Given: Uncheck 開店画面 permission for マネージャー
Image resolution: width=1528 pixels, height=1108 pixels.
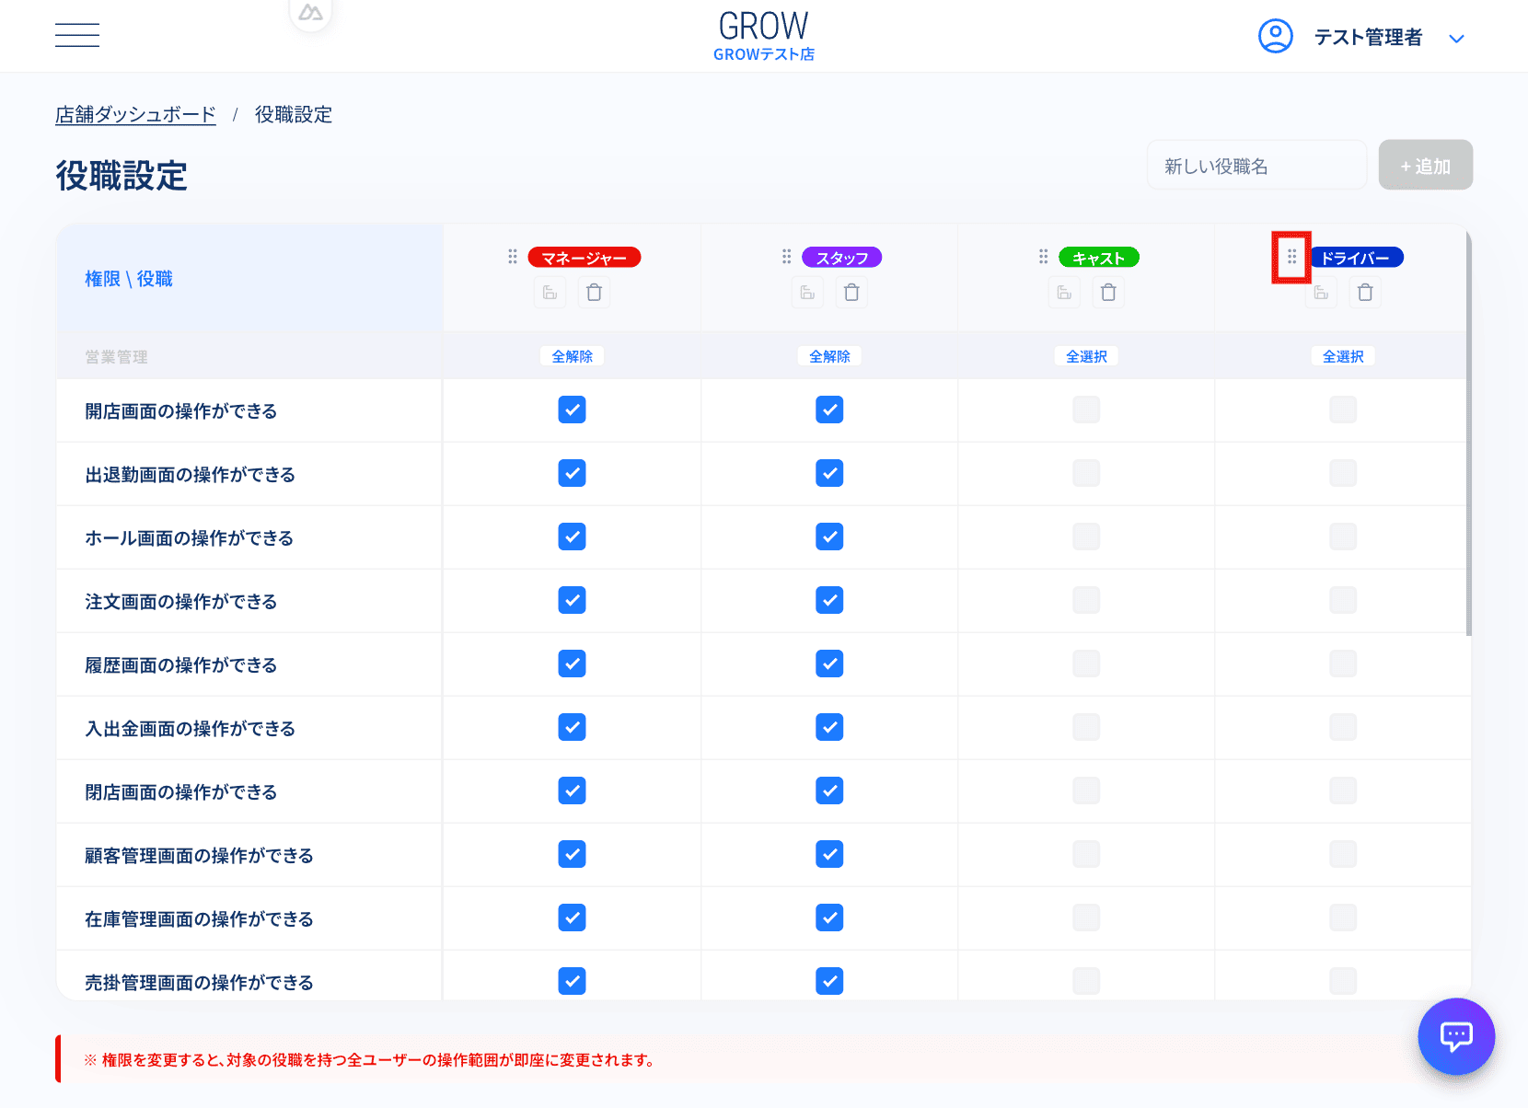Looking at the screenshot, I should tap(573, 410).
